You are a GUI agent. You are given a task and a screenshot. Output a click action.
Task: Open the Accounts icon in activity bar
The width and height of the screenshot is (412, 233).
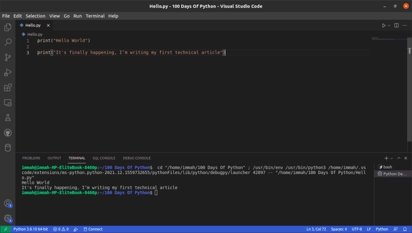8,204
